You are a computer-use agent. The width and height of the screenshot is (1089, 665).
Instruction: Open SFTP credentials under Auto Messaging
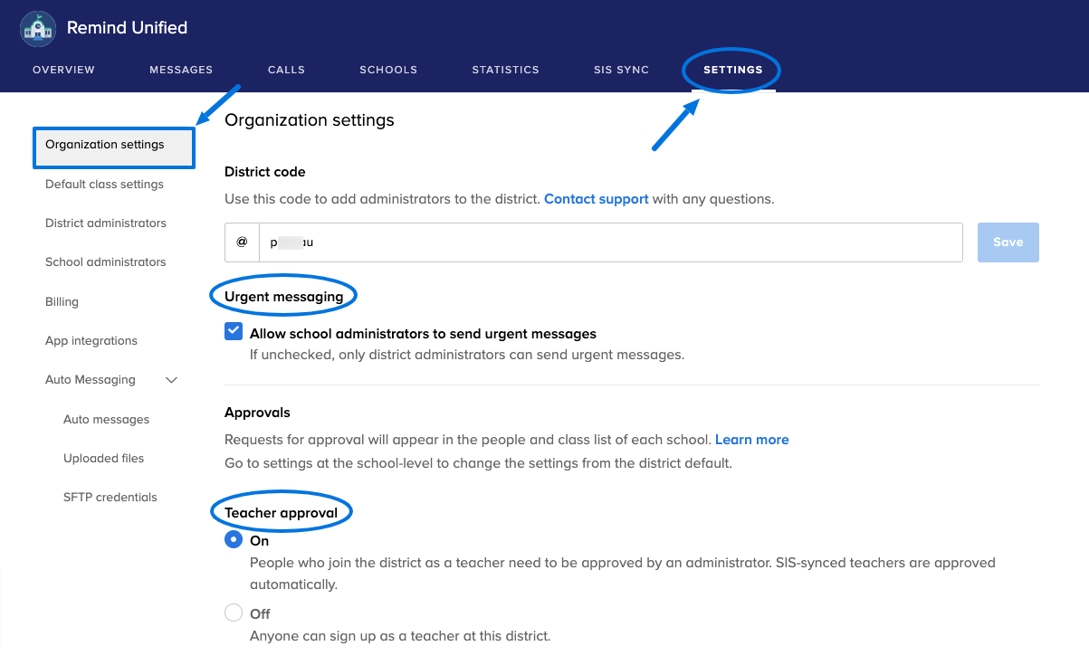(110, 498)
